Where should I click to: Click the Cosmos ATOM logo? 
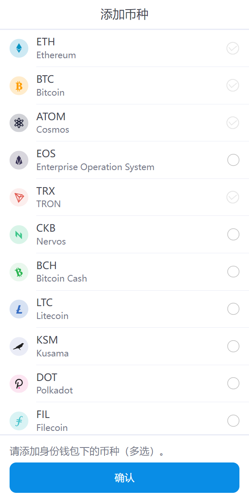(x=19, y=123)
